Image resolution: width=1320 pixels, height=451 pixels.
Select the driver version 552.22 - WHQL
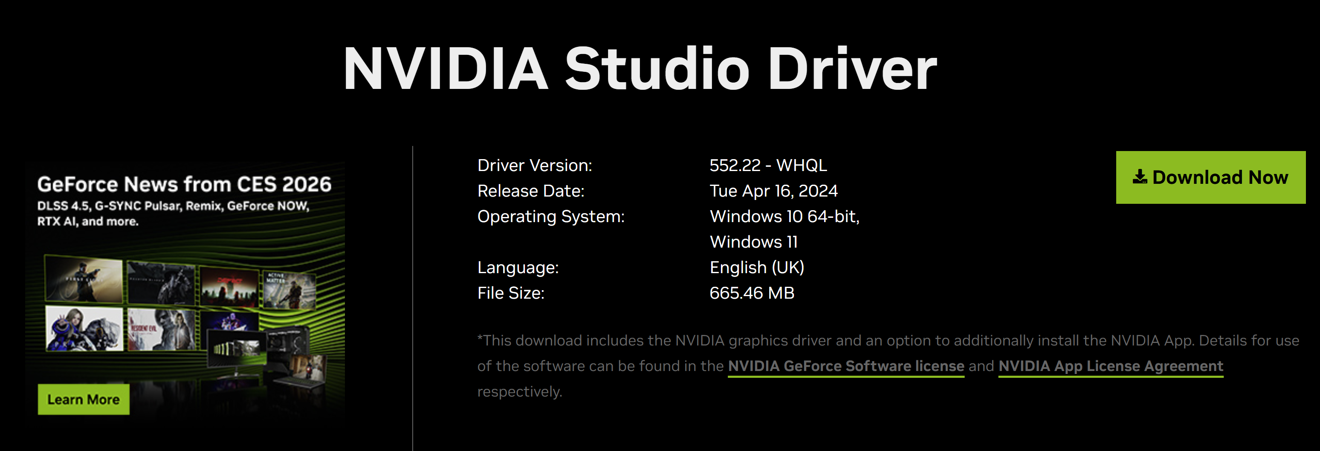pos(768,165)
